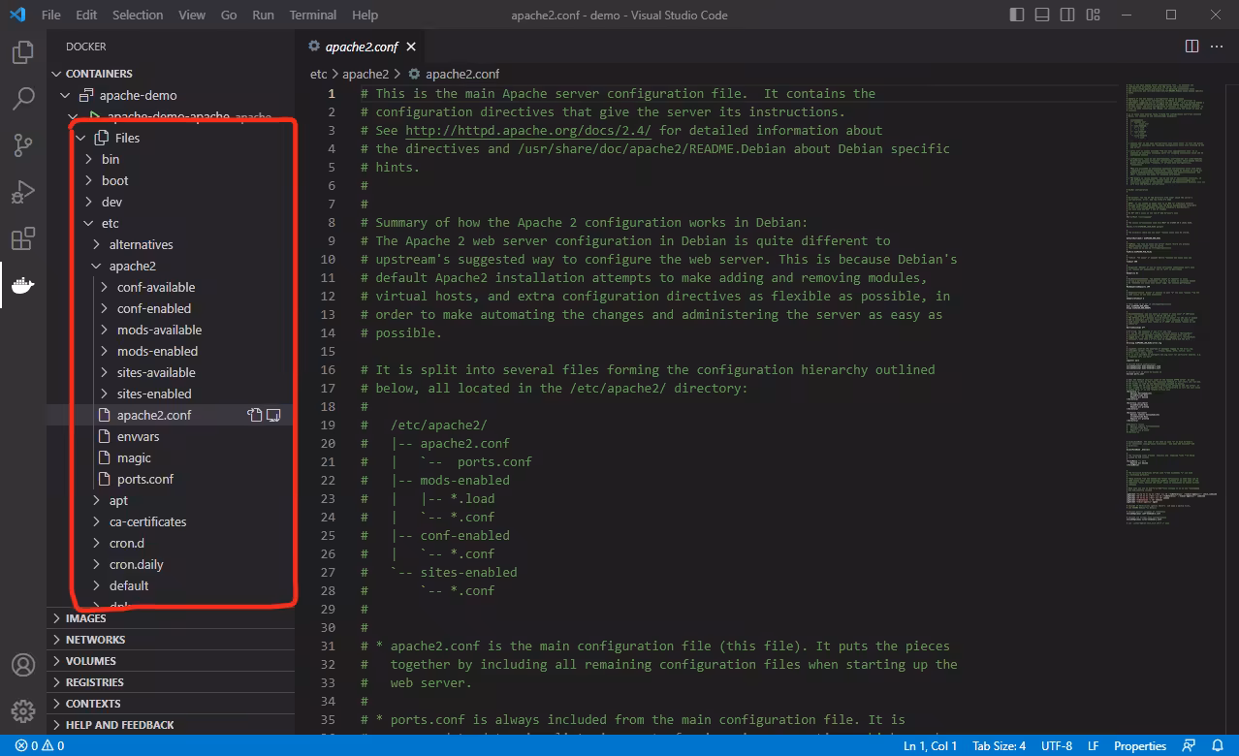The width and height of the screenshot is (1239, 756).
Task: Open the Help menu
Action: [x=365, y=15]
